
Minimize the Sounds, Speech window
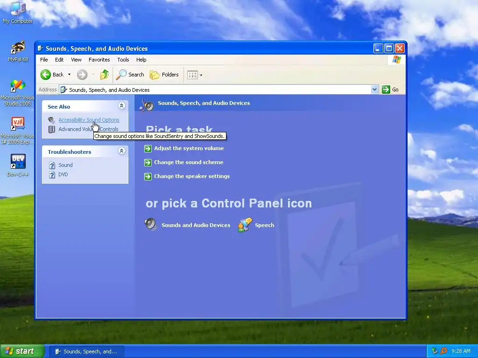click(x=378, y=48)
